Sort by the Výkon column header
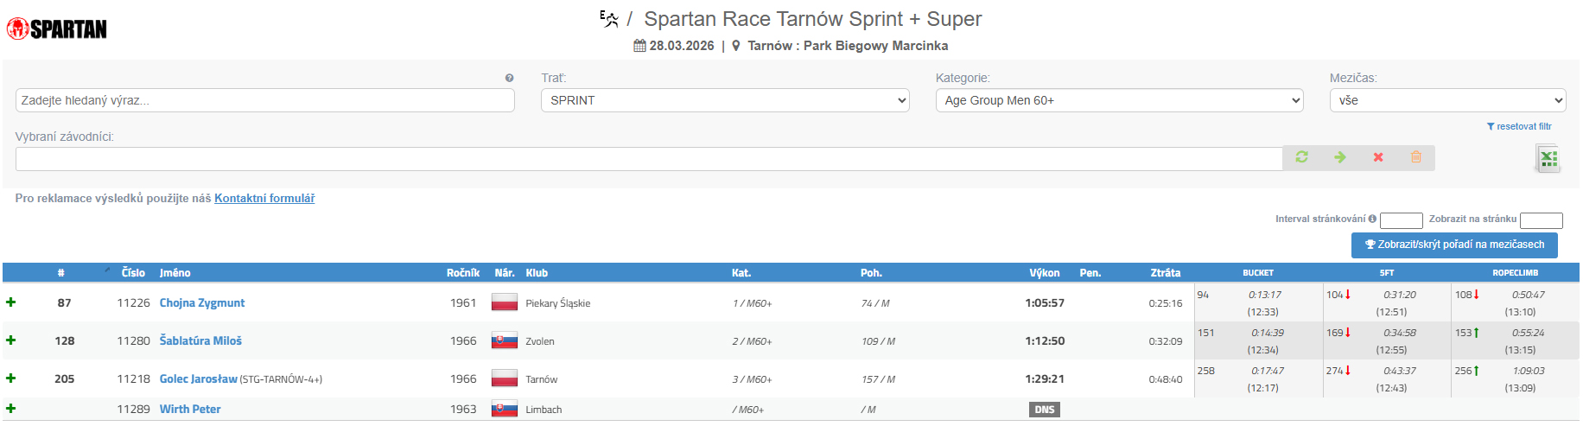Screen dimensions: 1583x426 1044,273
